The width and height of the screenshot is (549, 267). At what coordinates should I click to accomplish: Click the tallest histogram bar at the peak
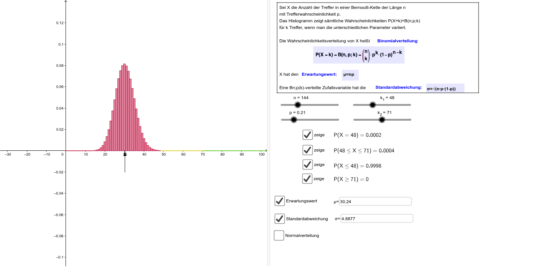click(x=124, y=107)
